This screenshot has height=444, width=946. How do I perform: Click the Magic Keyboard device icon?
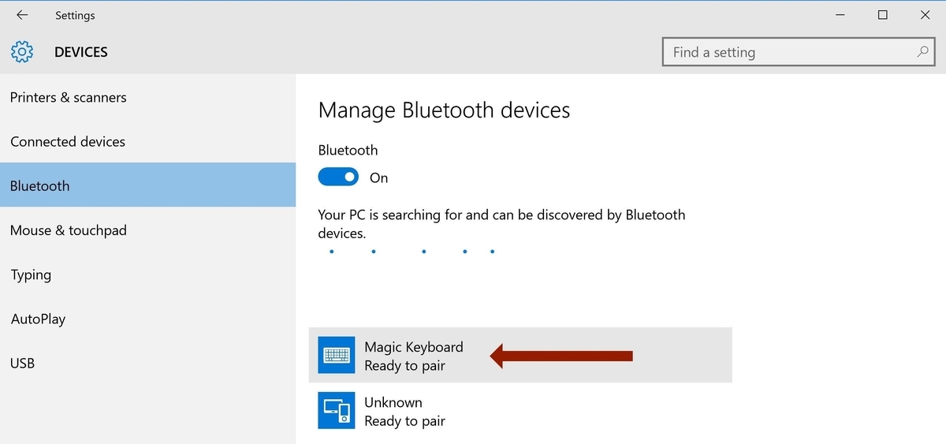pyautogui.click(x=337, y=355)
